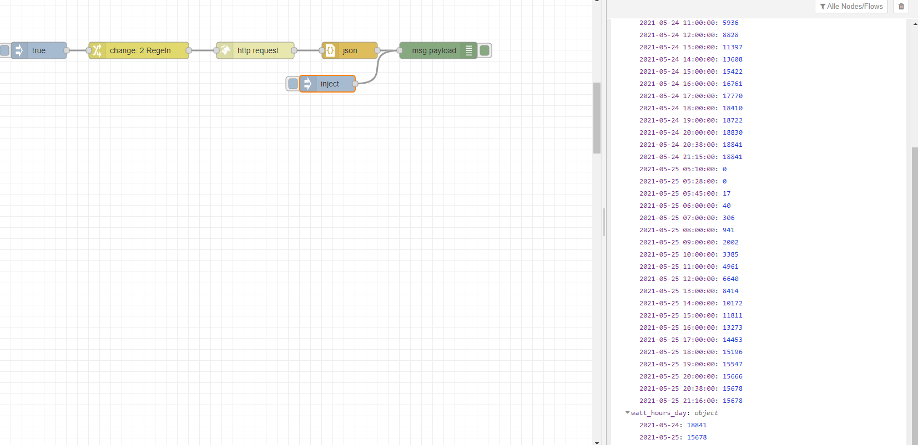Select entry 2021-05-24 13:00:00: 11397
This screenshot has height=445, width=918.
point(691,47)
